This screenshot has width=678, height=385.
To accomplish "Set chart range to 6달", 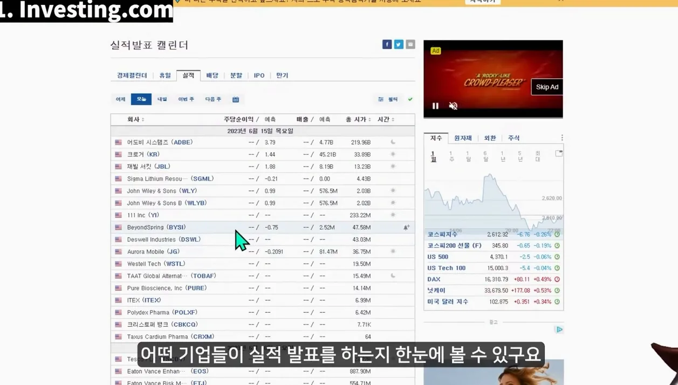I will click(x=485, y=156).
